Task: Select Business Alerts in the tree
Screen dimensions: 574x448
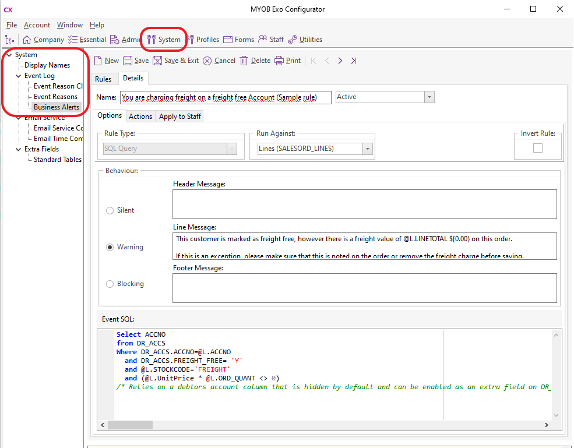Action: click(x=57, y=107)
